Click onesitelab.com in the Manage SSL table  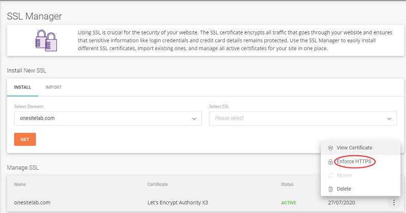32,203
